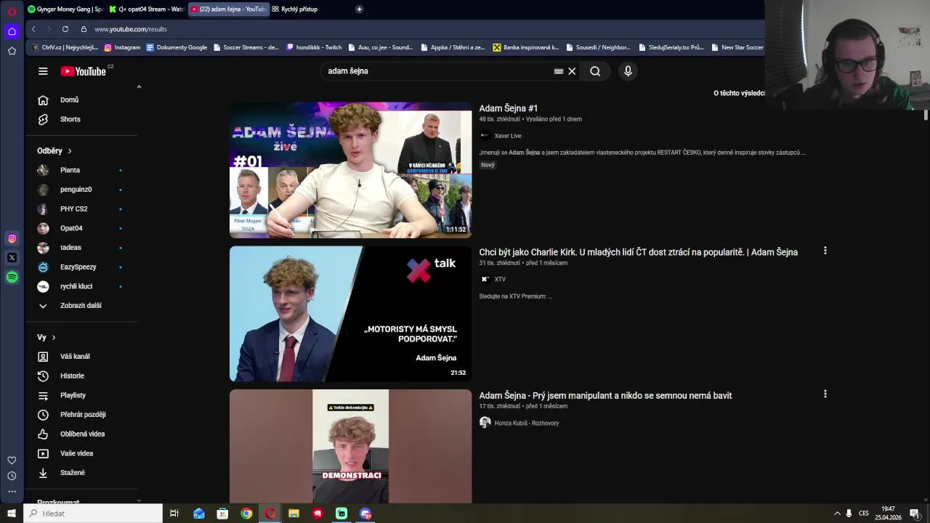Open Opera's X (Twitter) sidebar icon
Image resolution: width=930 pixels, height=523 pixels.
click(x=12, y=257)
